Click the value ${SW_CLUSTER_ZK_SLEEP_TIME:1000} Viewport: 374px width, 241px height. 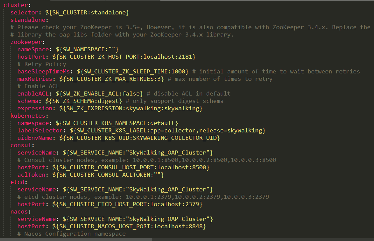(133, 72)
